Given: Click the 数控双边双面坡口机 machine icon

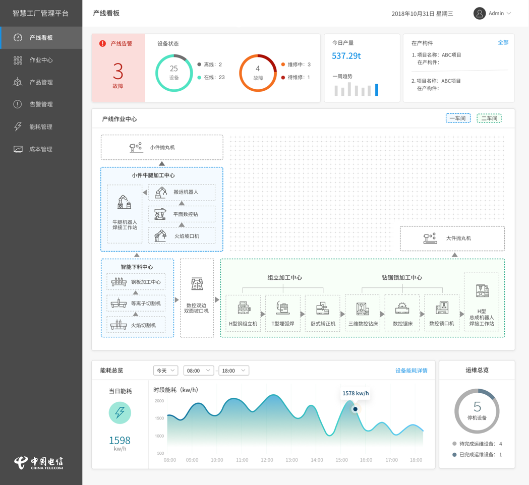Looking at the screenshot, I should 197,284.
